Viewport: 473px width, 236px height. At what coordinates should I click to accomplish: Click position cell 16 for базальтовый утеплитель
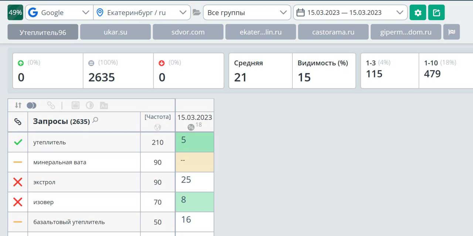(x=195, y=222)
